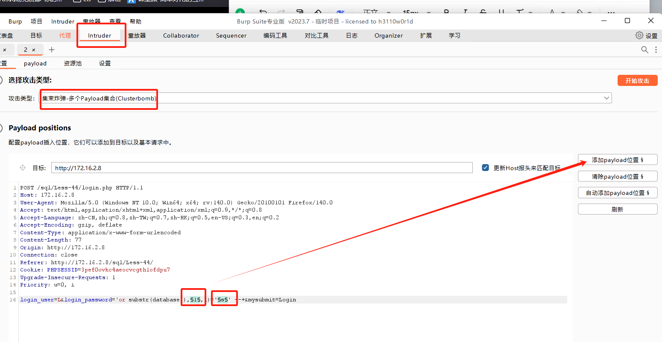Select the Intruder main tab
The height and width of the screenshot is (342, 662).
point(100,35)
